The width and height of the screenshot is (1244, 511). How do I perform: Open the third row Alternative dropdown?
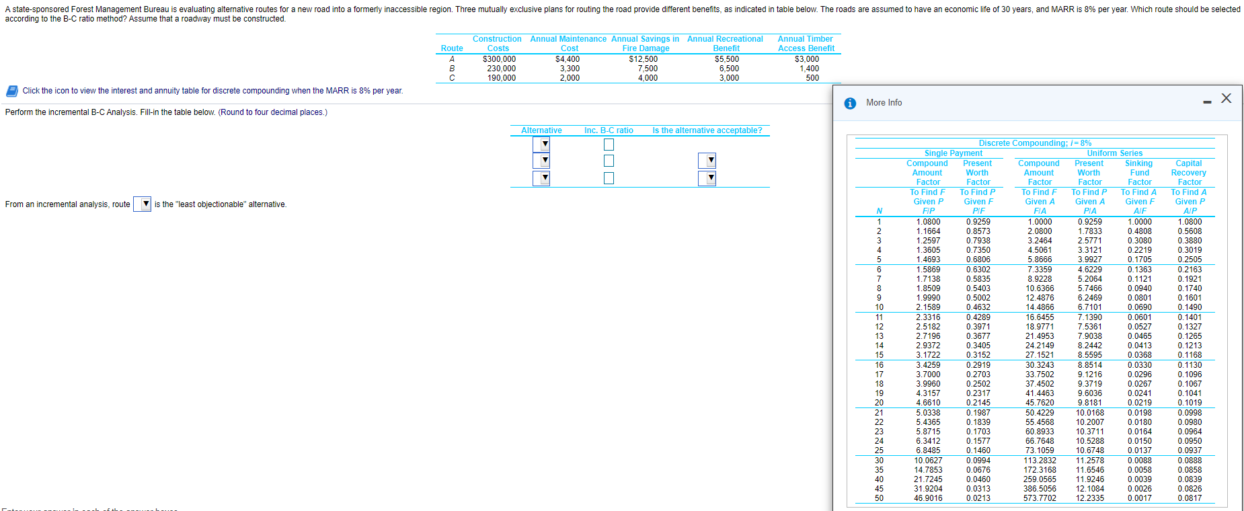coord(541,178)
